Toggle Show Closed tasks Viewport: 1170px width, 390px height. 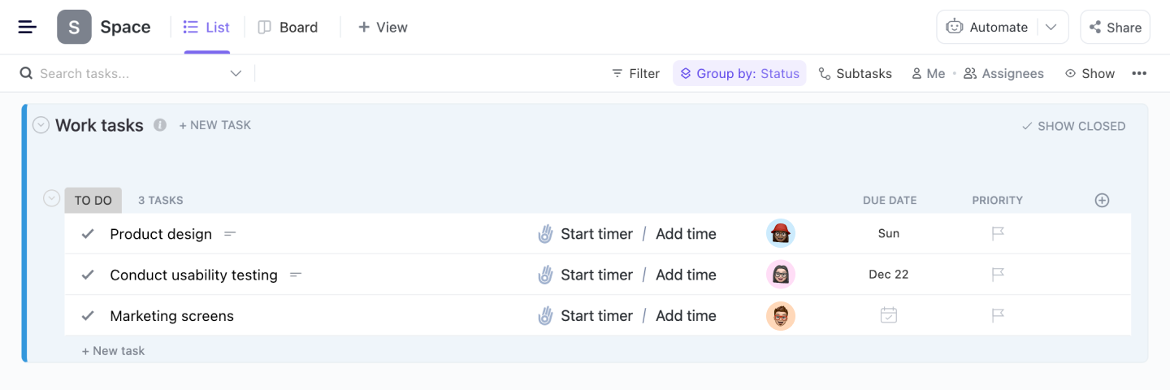[x=1072, y=126]
